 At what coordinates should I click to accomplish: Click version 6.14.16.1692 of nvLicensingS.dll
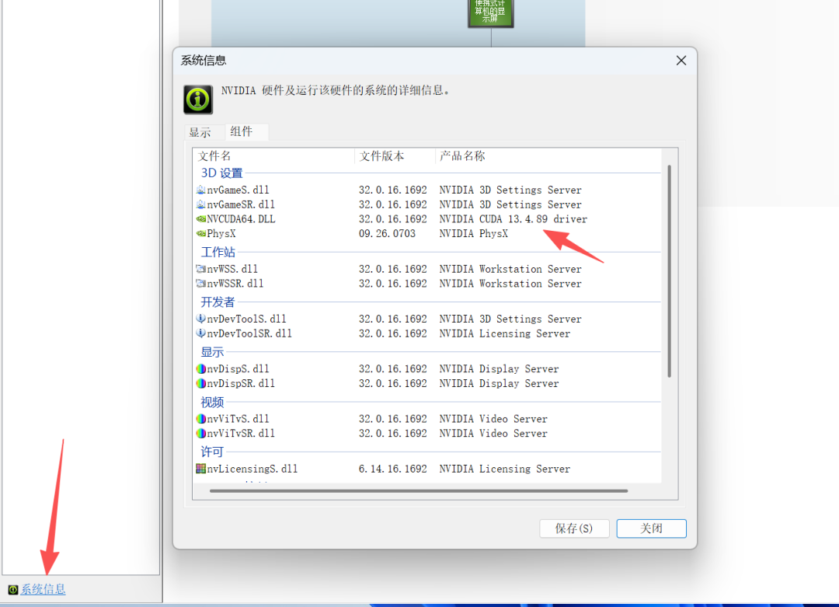pyautogui.click(x=393, y=469)
